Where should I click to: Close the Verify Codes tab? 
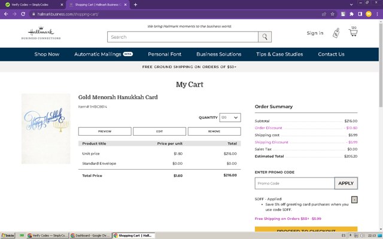pyautogui.click(x=62, y=5)
